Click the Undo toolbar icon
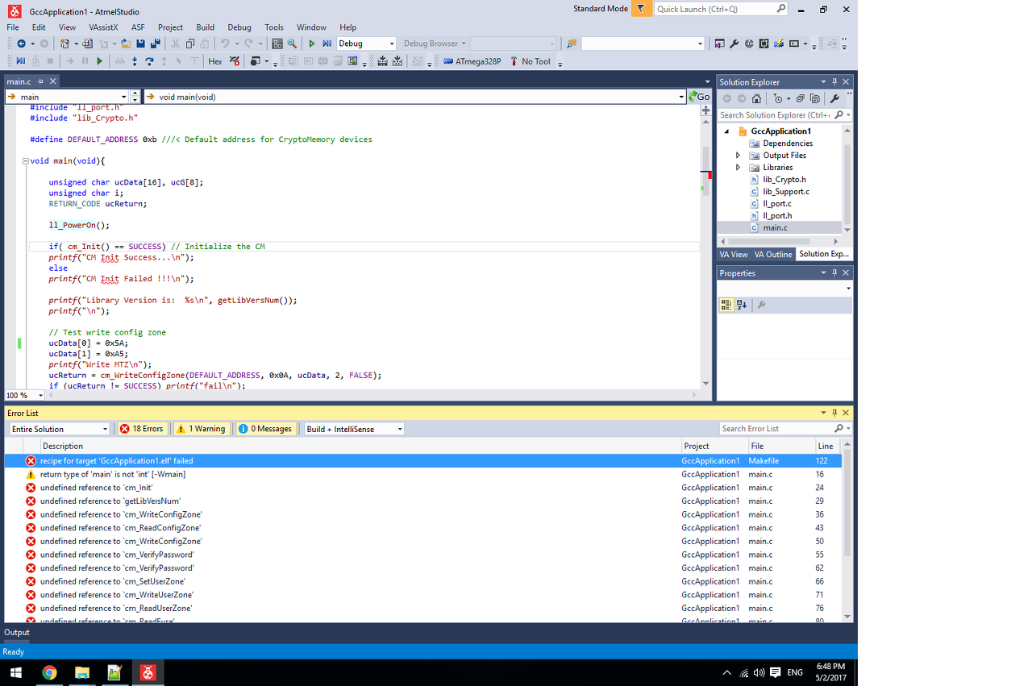The image size is (1032, 686). (x=226, y=44)
